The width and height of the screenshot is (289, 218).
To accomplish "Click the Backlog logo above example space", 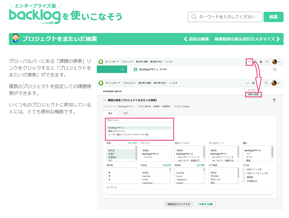I will click(x=101, y=83).
